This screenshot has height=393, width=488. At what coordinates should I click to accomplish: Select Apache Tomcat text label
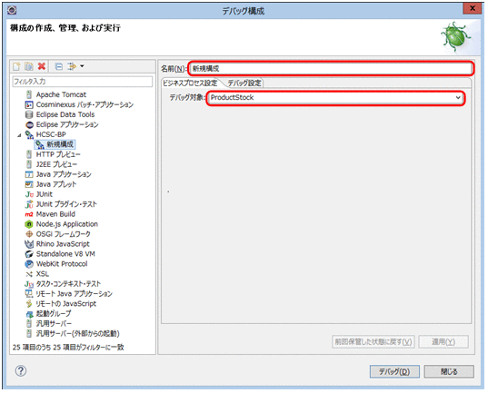(61, 94)
